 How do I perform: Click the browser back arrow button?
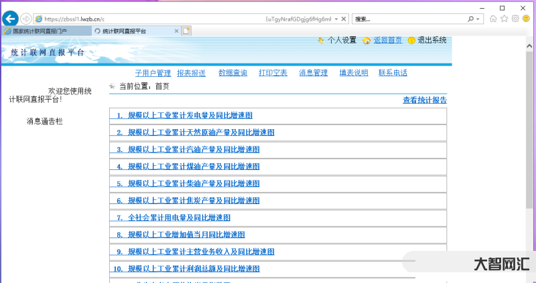point(9,19)
